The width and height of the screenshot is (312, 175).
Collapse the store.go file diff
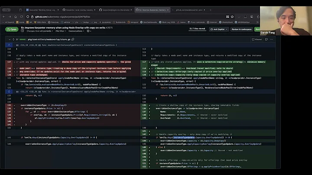(x=10, y=39)
